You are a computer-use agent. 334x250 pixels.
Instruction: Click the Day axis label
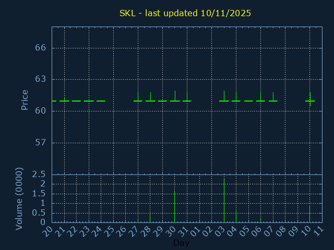pos(181,243)
